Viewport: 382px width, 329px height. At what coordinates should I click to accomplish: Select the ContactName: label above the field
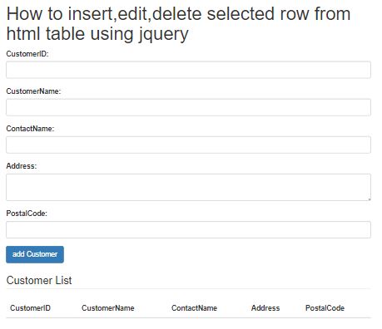[x=30, y=129]
